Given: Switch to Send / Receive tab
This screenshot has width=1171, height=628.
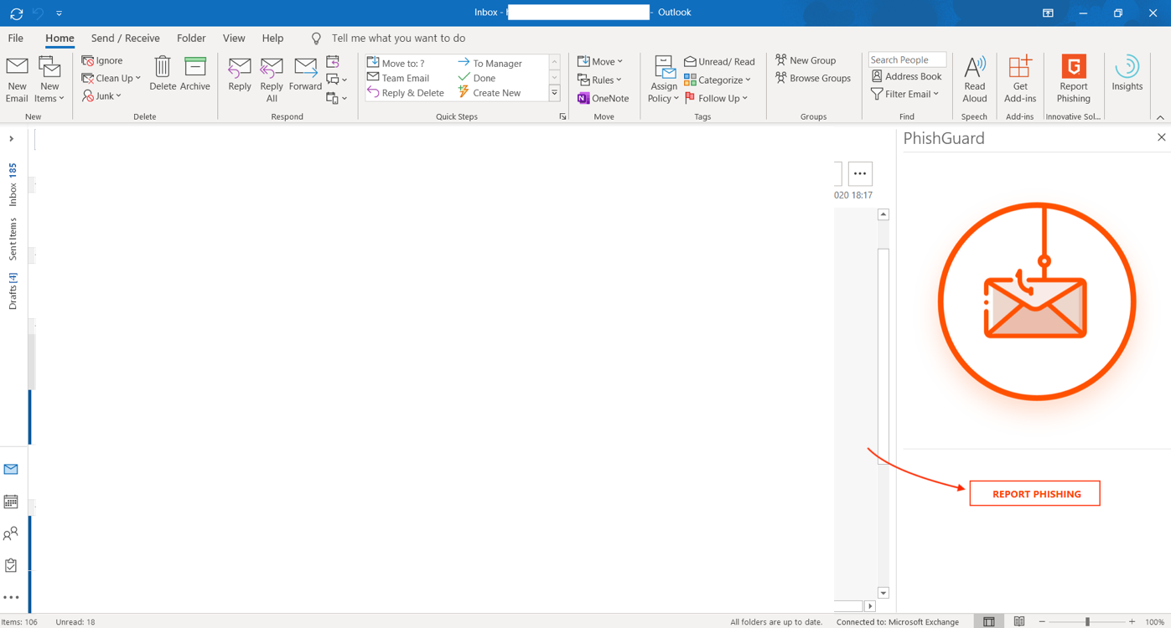Looking at the screenshot, I should tap(126, 39).
